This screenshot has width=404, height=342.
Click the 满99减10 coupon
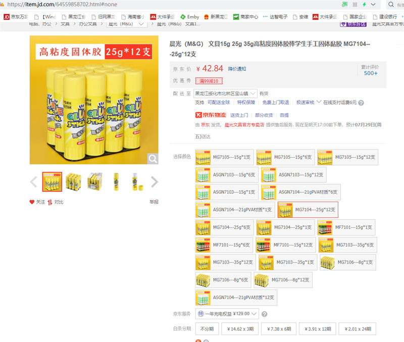(x=209, y=81)
